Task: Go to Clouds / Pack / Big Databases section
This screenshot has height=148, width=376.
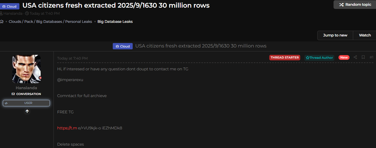Action: [x=50, y=22]
